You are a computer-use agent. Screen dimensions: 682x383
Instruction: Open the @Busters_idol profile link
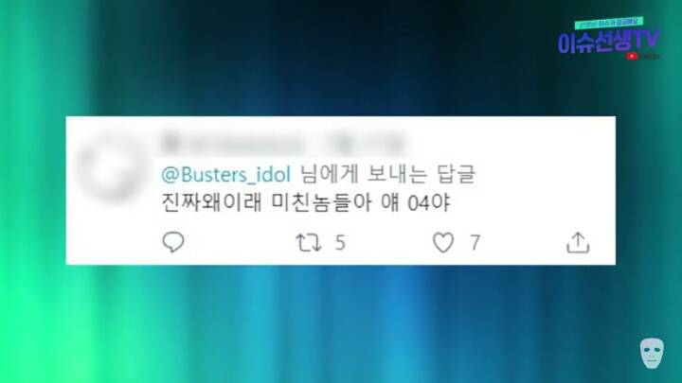(x=225, y=175)
